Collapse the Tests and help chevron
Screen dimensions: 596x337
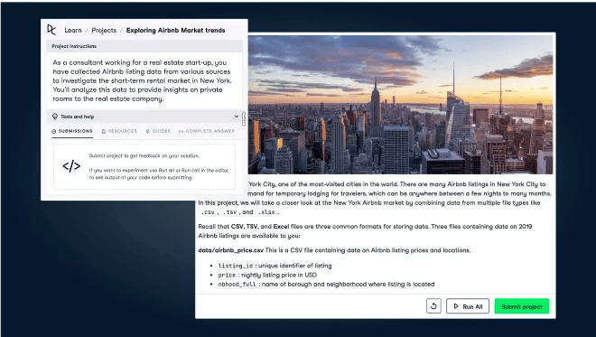pos(236,117)
